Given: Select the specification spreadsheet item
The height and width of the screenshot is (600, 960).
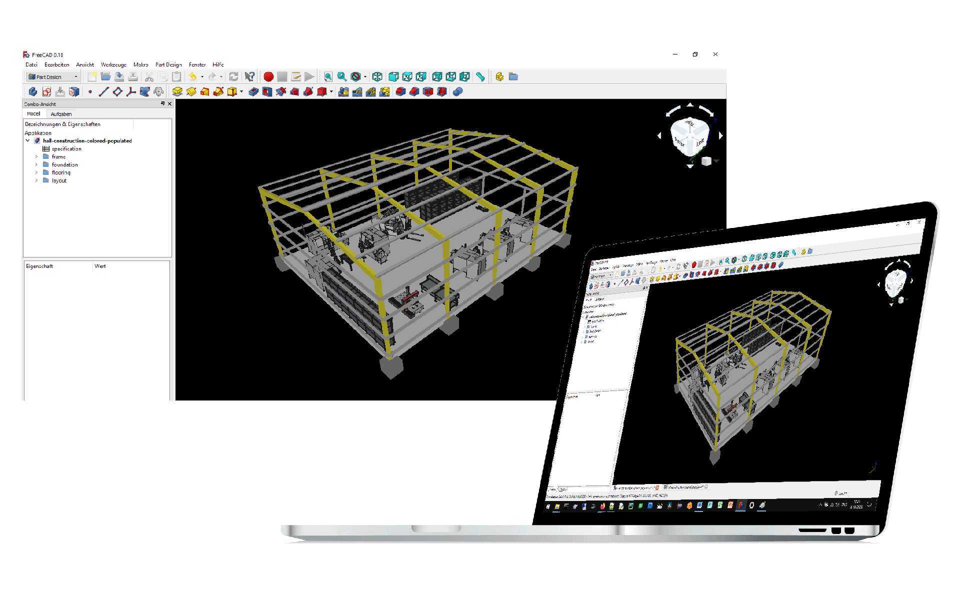Looking at the screenshot, I should coord(66,149).
